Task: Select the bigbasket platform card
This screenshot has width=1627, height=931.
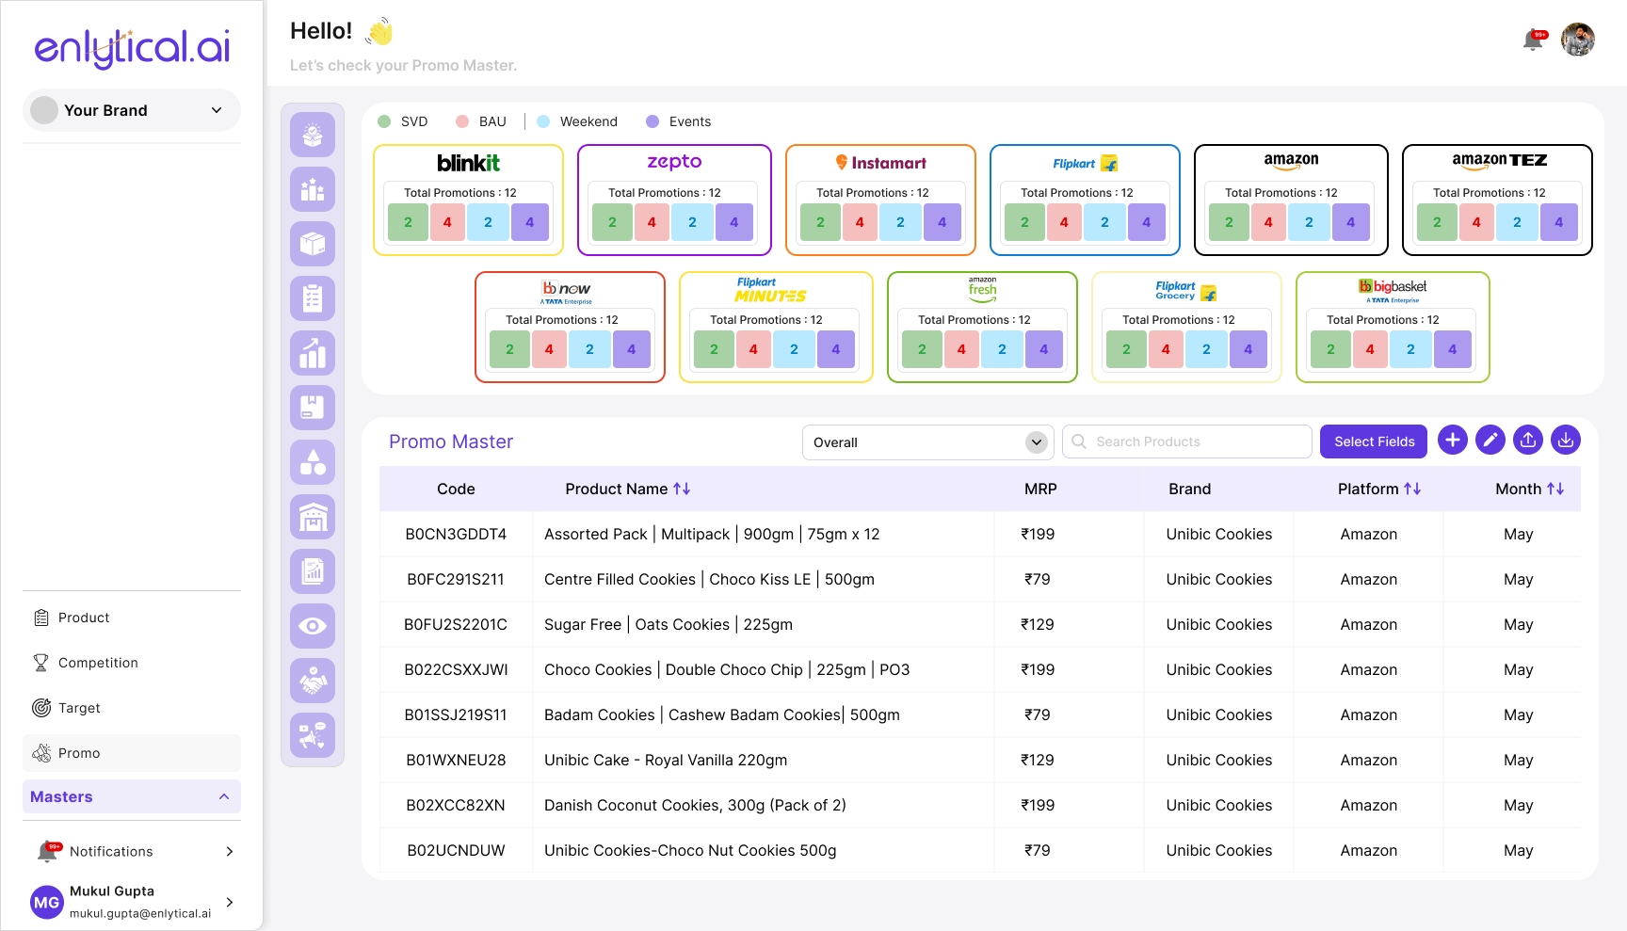Action: (1393, 327)
